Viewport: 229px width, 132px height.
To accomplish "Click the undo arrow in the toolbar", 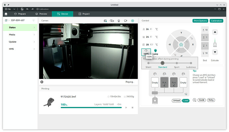I will (x=27, y=9).
